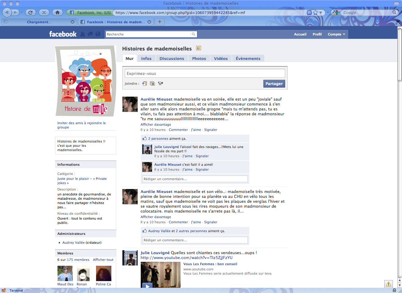Go back with the browser Back arrow

(x=7, y=13)
